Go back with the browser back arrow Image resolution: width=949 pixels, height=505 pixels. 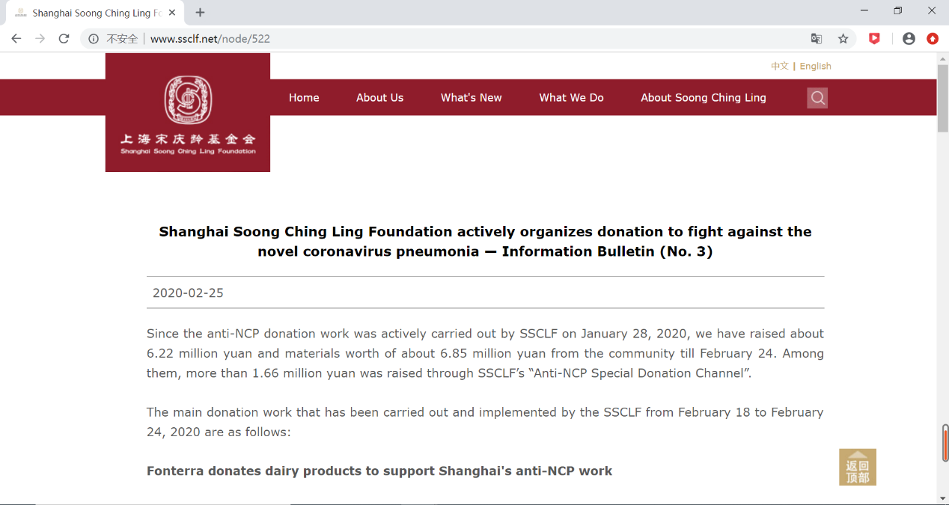pyautogui.click(x=16, y=39)
